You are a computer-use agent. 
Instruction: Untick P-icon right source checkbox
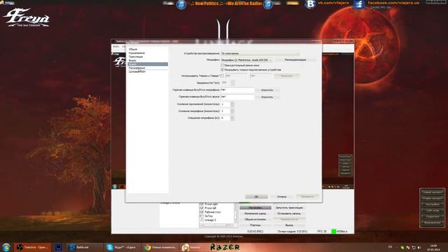(x=202, y=204)
